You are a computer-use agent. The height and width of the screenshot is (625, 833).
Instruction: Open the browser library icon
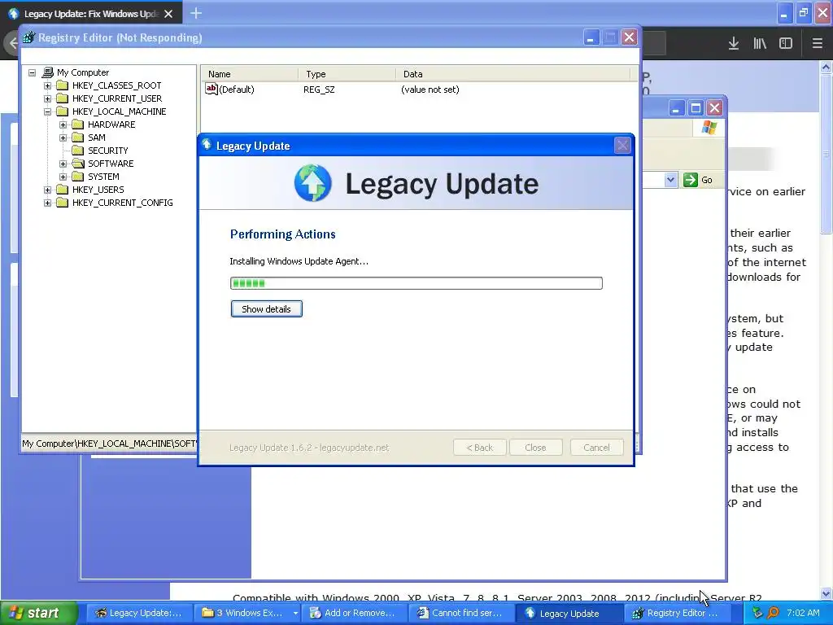pyautogui.click(x=760, y=44)
